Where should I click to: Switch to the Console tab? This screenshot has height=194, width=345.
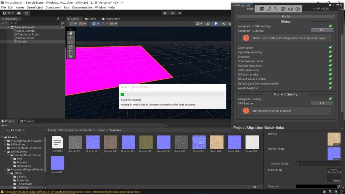tap(27, 121)
